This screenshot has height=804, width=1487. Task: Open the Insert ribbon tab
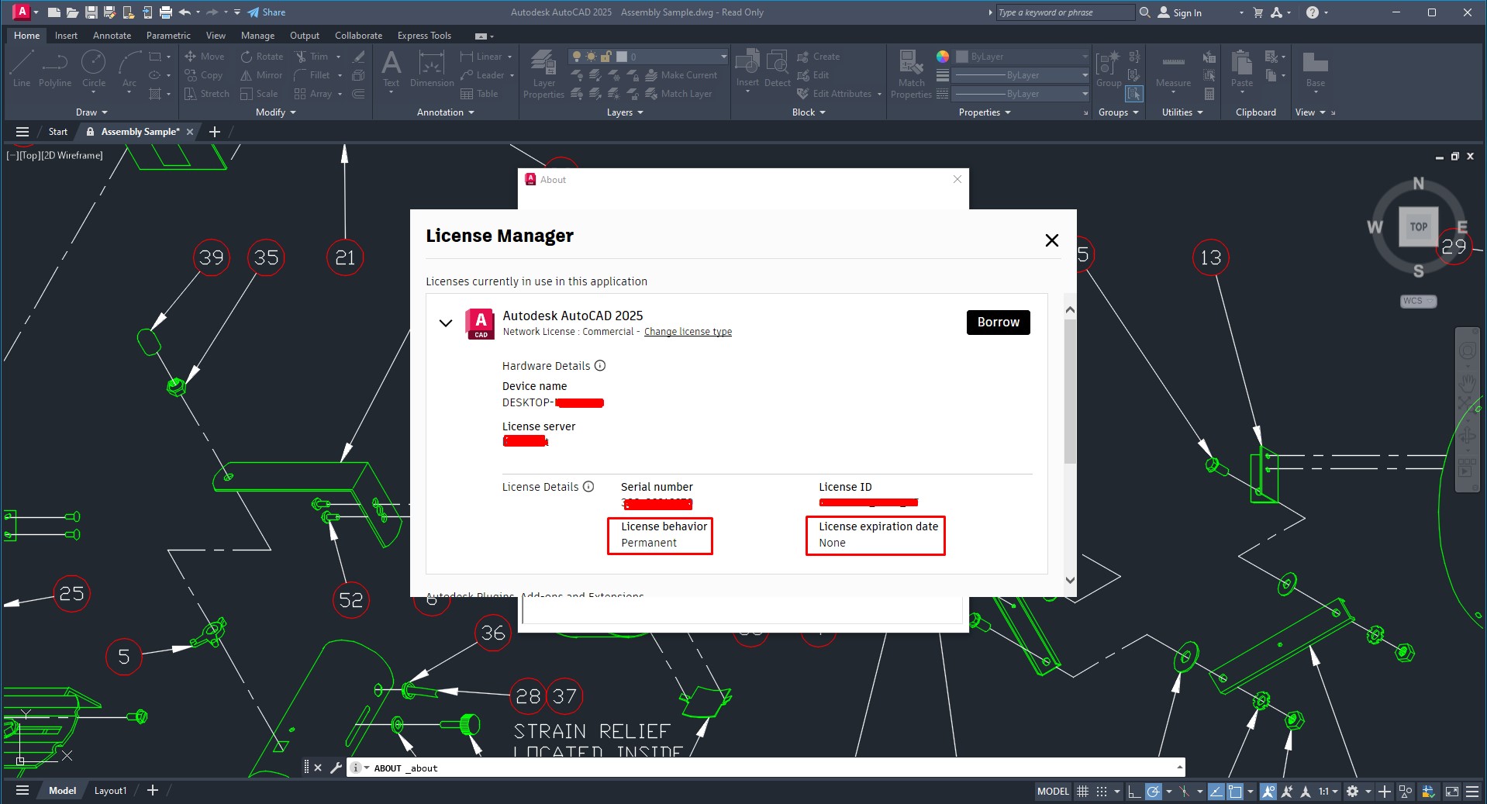click(66, 36)
